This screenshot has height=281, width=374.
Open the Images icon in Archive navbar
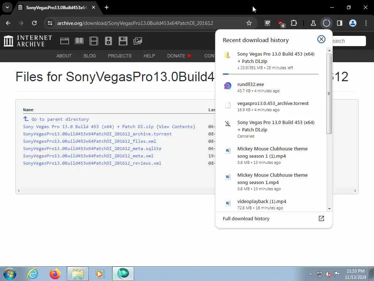(x=138, y=41)
